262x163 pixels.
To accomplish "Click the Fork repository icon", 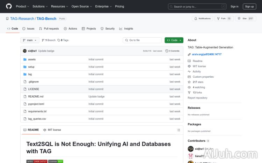I will pos(219,18).
